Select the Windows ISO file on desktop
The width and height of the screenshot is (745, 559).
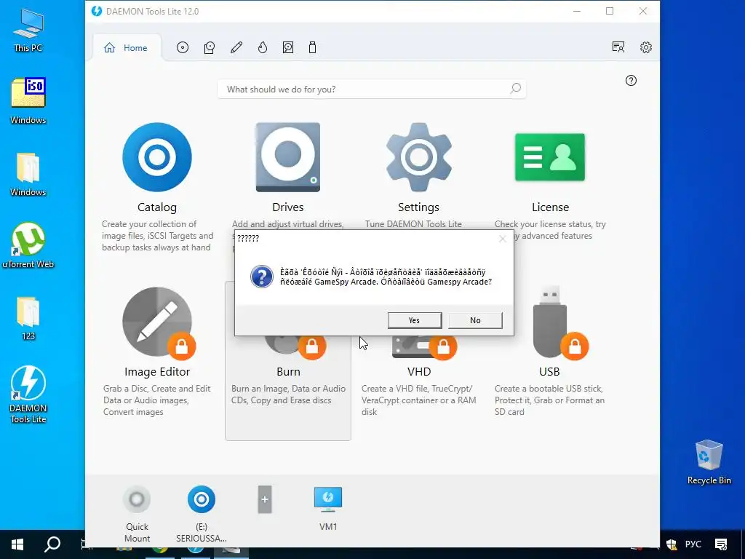28,100
